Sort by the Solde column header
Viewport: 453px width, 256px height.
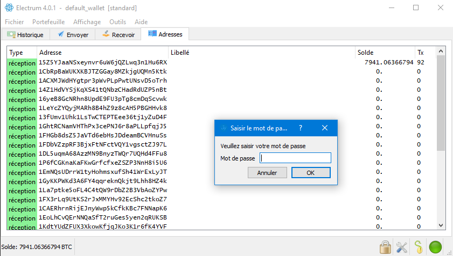point(385,53)
